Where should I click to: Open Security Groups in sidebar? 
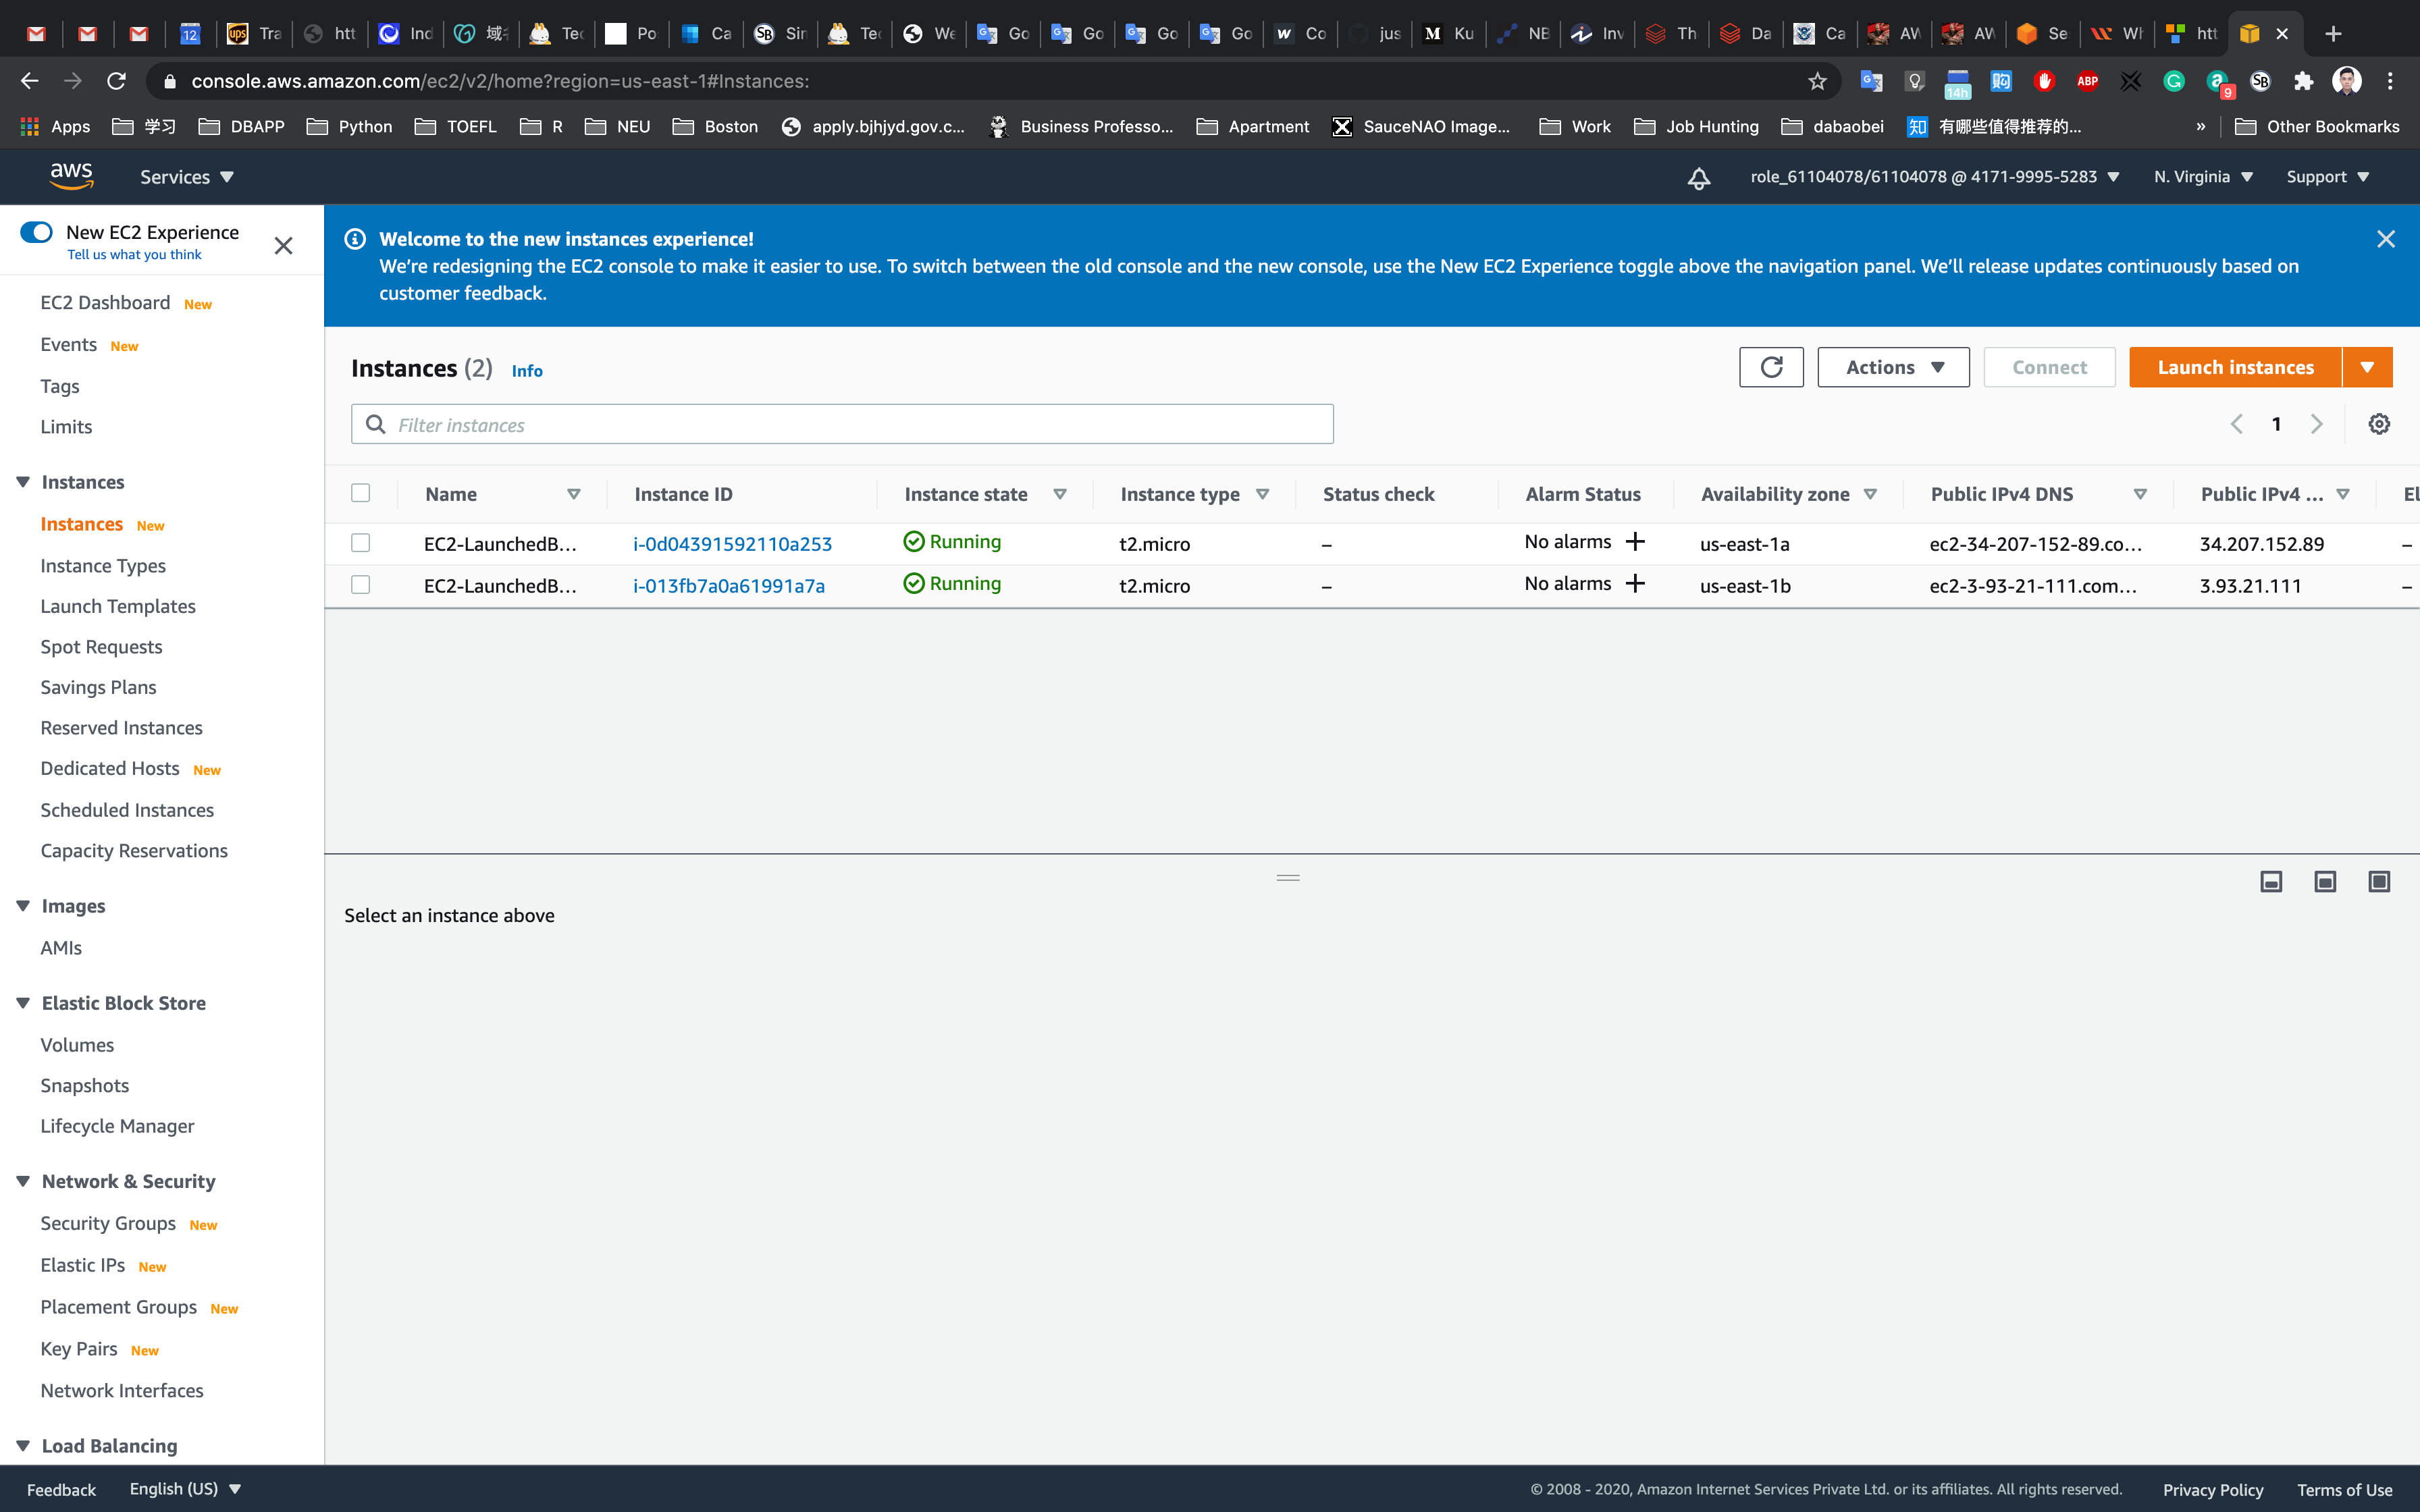pyautogui.click(x=108, y=1223)
